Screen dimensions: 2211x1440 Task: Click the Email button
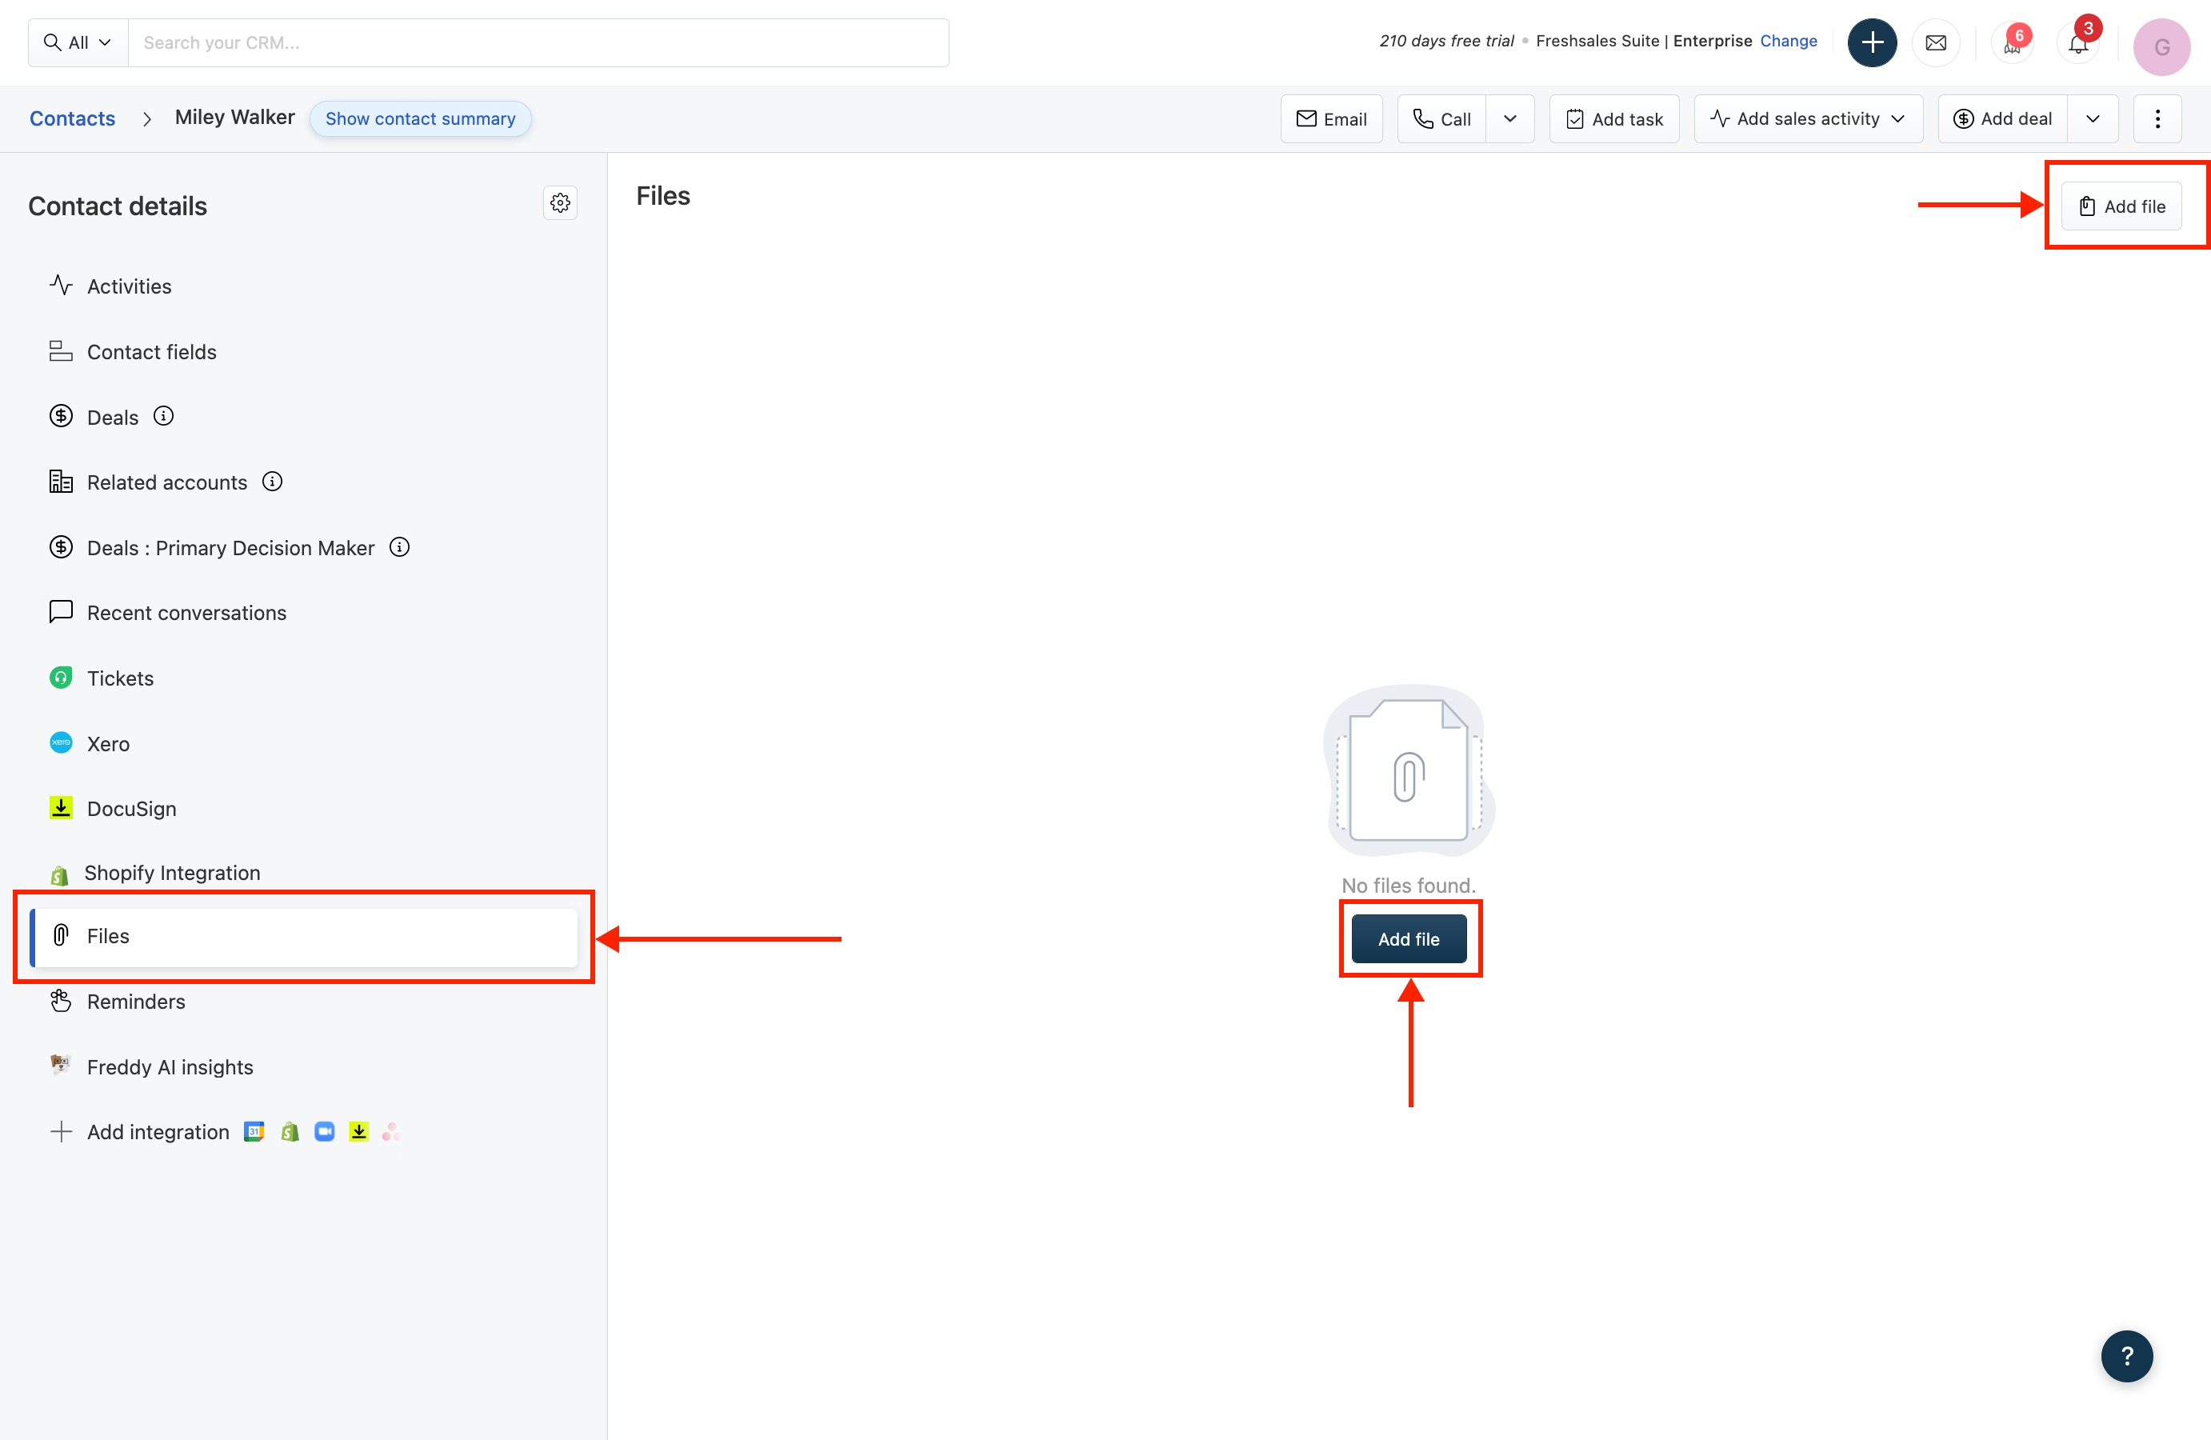tap(1330, 119)
